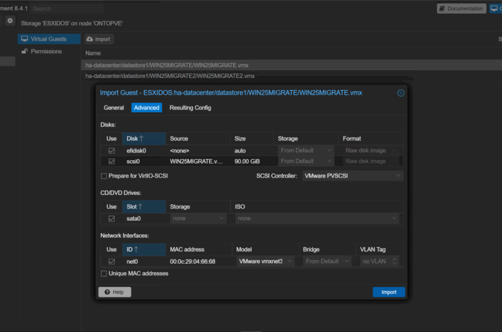Open scsi0 Format dropdown
This screenshot has width=502, height=332.
click(371, 161)
